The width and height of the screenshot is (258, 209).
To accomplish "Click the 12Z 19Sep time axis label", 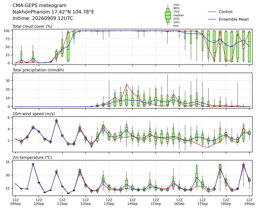I will 249,202.
